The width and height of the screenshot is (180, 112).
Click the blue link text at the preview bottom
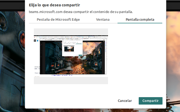click(x=62, y=75)
